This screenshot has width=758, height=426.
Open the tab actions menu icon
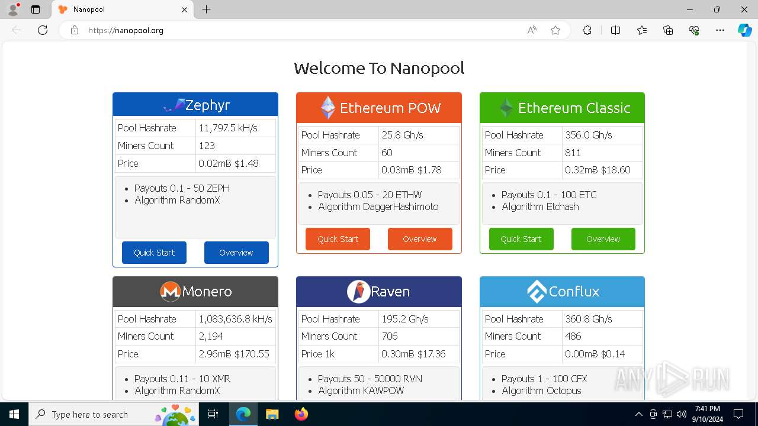[36, 9]
